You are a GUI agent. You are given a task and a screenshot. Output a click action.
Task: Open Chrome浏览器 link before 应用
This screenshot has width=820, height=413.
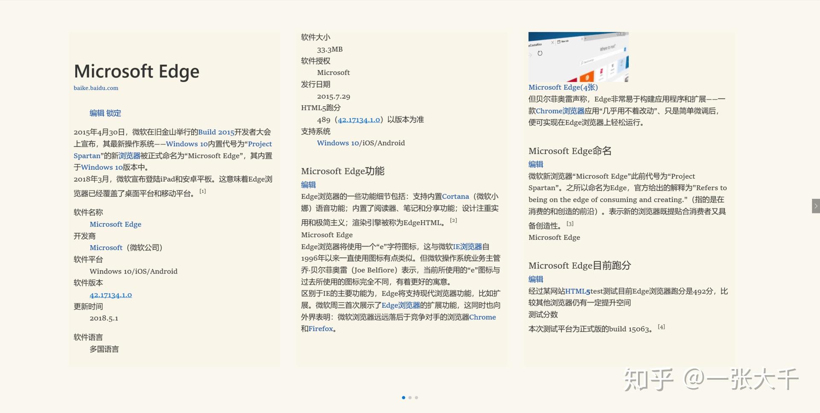(560, 111)
